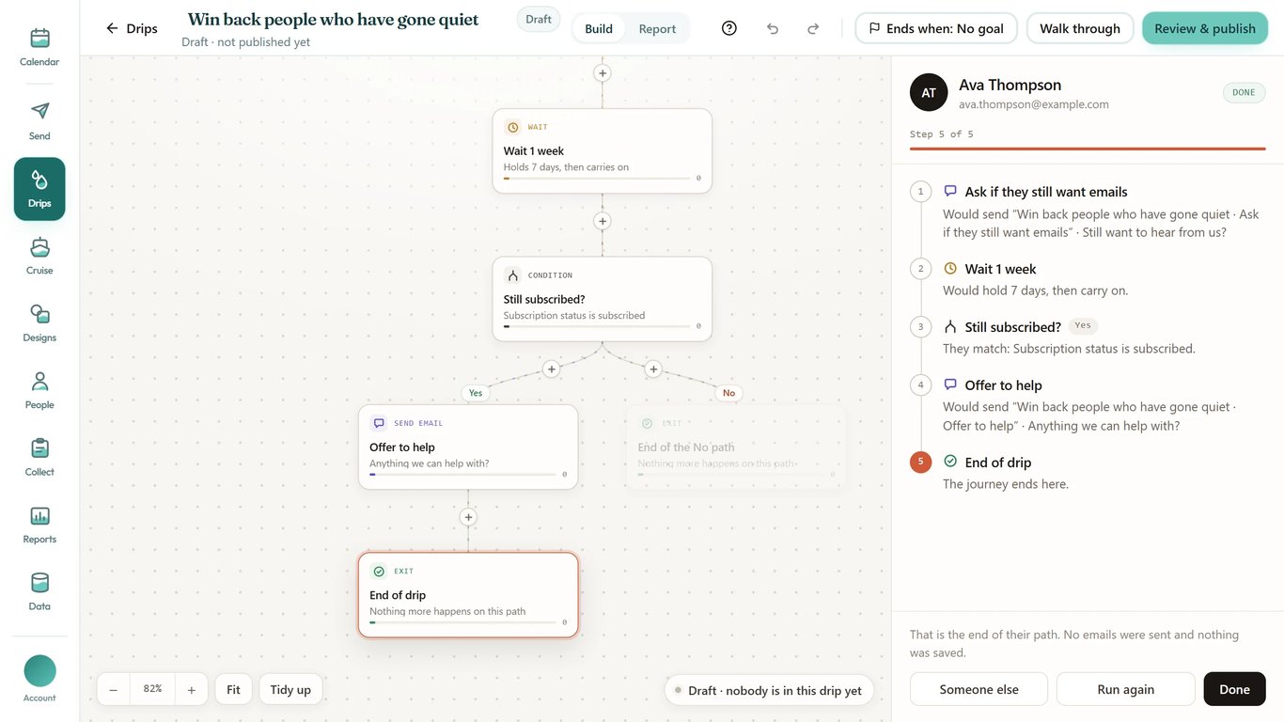
Task: Jump to step 2 Wait 1 week in panel
Action: 1088,279
